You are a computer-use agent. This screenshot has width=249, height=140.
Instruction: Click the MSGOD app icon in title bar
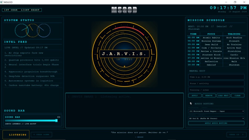(x=2, y=2)
